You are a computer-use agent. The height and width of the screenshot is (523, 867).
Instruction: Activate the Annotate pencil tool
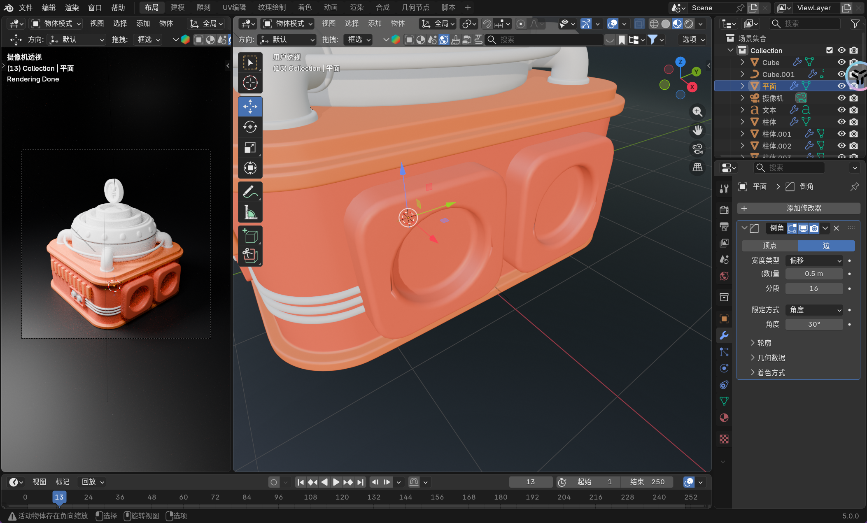pyautogui.click(x=250, y=192)
